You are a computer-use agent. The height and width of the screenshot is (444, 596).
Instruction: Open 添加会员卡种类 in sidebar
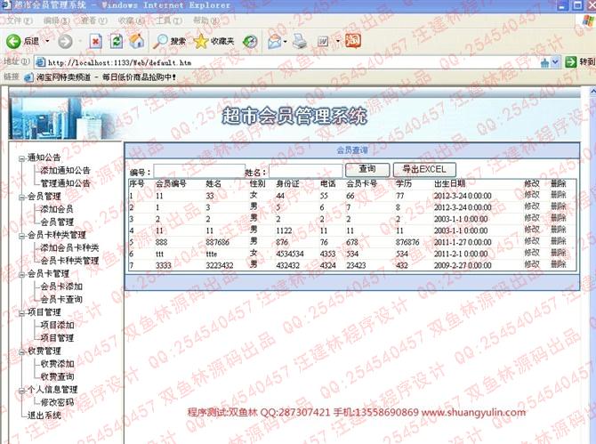(69, 248)
